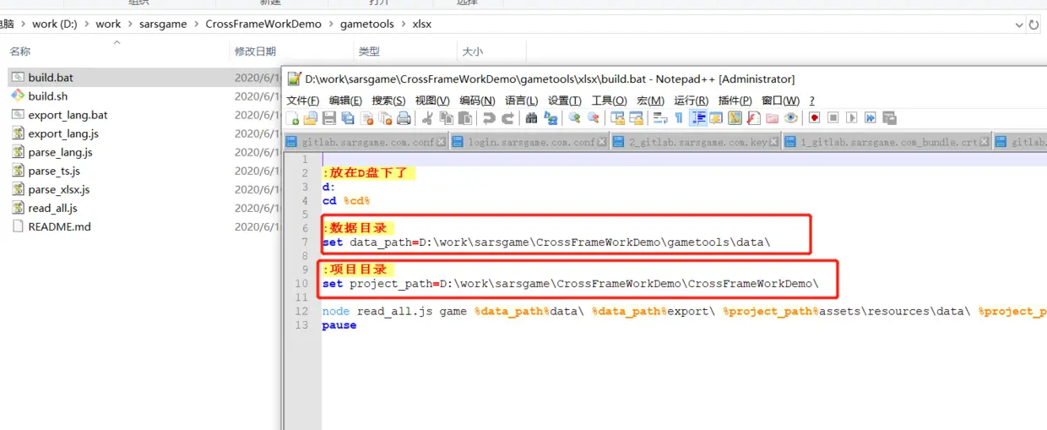Click the Stop recording macro icon

833,118
